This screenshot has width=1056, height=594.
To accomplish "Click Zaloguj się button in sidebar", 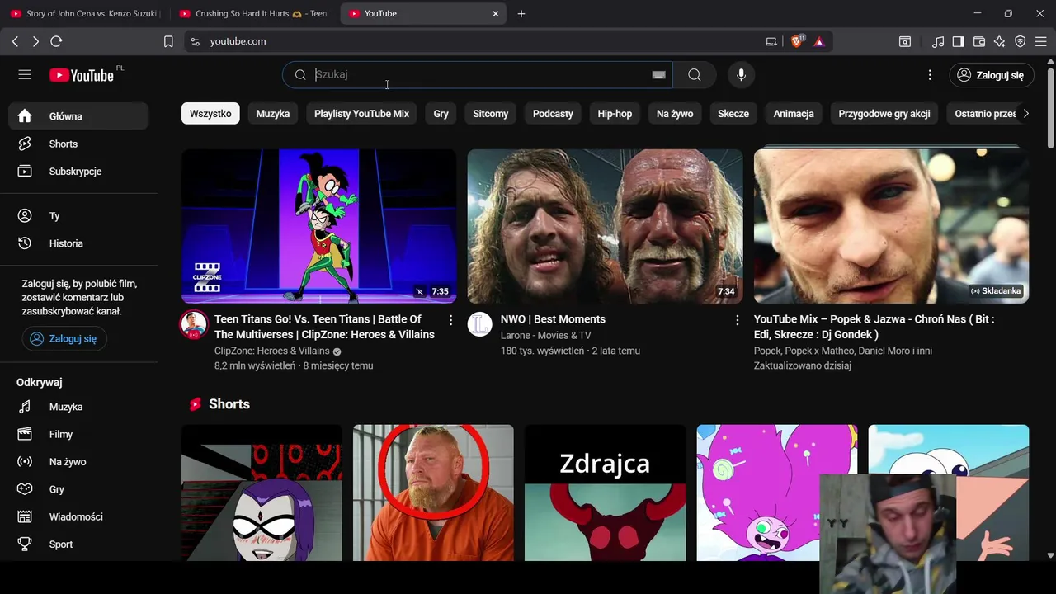I will click(x=64, y=339).
